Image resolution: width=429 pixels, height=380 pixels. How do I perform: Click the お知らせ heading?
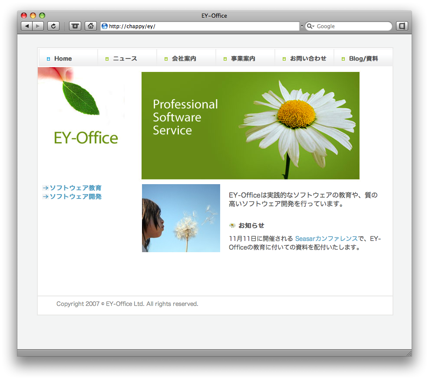point(251,225)
